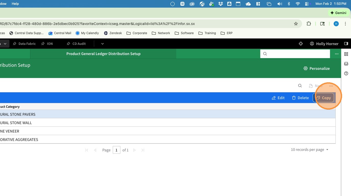Click the Edit button with pencil icon
351x196 pixels.
(x=278, y=98)
